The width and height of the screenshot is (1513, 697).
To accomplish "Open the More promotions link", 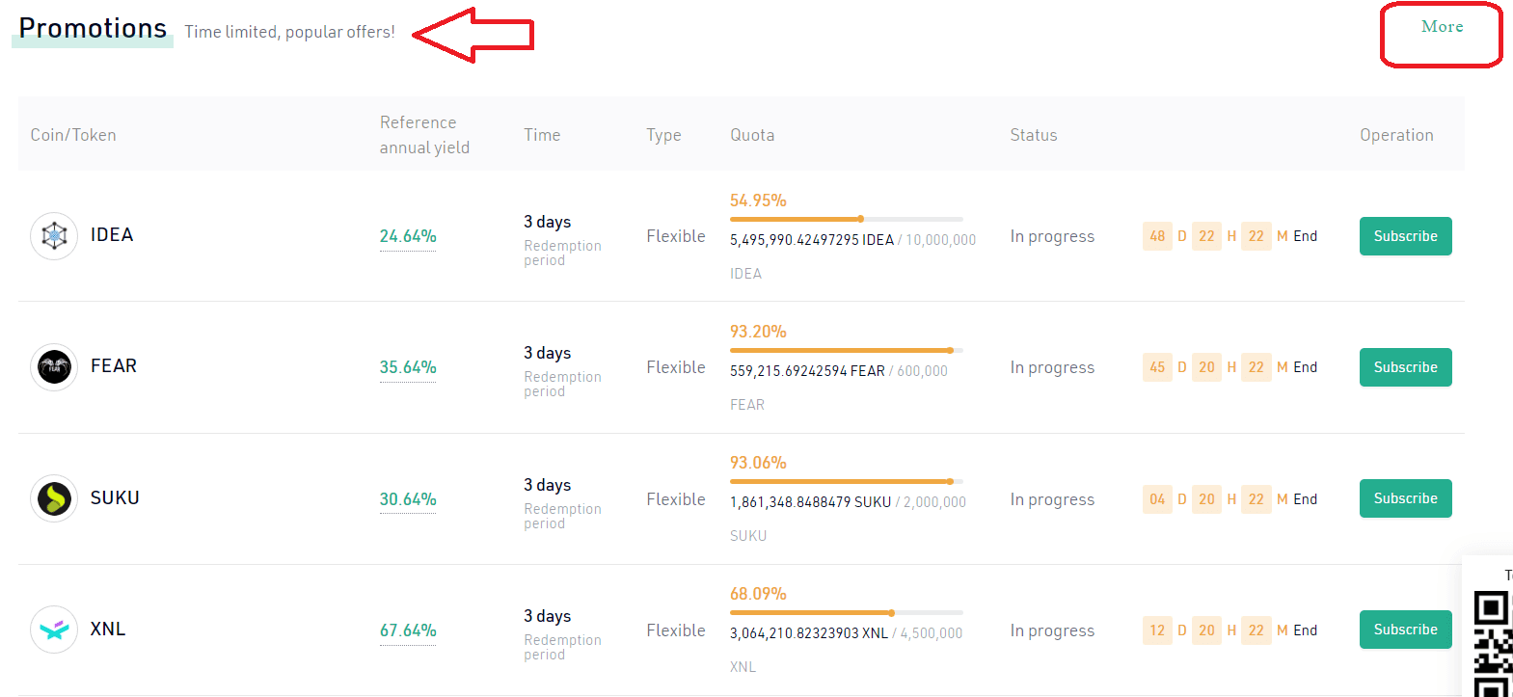I will click(x=1442, y=27).
